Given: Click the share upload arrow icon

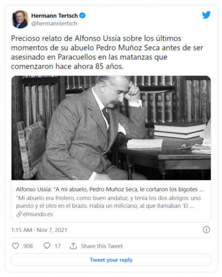Looking at the screenshot, I should (x=73, y=246).
